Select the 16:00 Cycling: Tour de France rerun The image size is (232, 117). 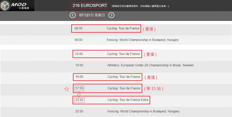(108, 77)
